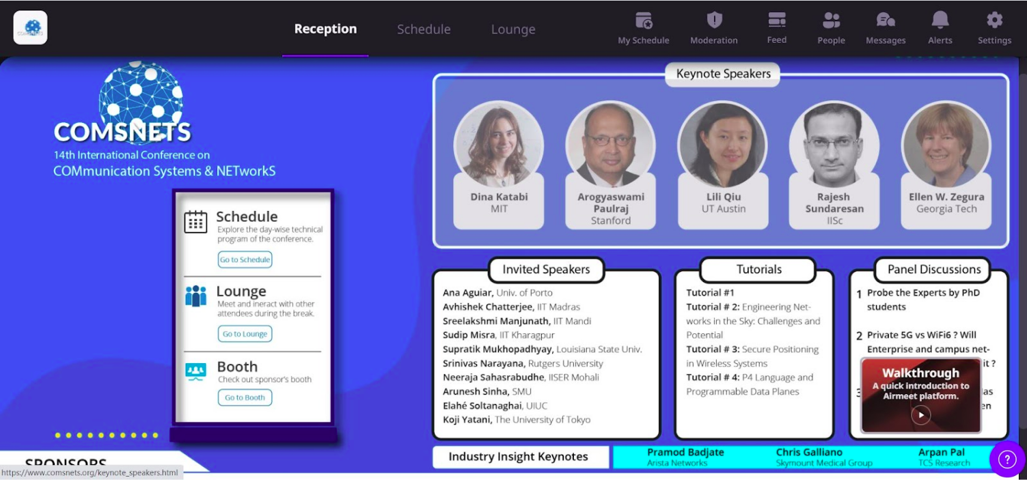Image resolution: width=1027 pixels, height=480 pixels.
Task: Click the calendar icon beside Schedule
Action: pos(195,222)
